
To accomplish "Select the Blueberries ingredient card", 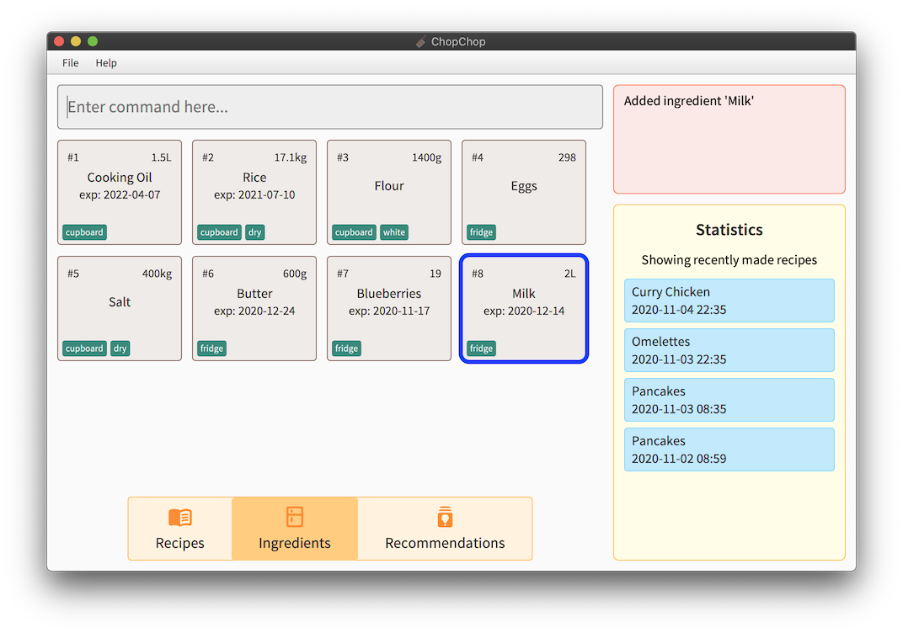I will point(389,308).
